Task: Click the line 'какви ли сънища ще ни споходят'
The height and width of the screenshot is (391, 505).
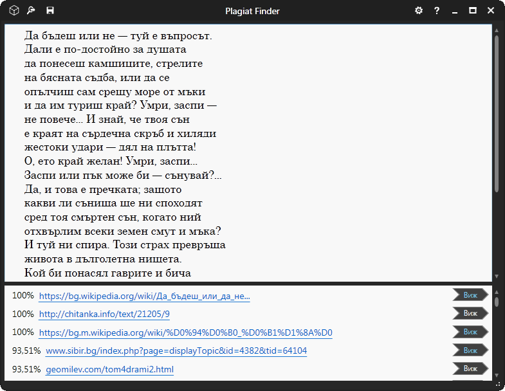Action: point(113,203)
